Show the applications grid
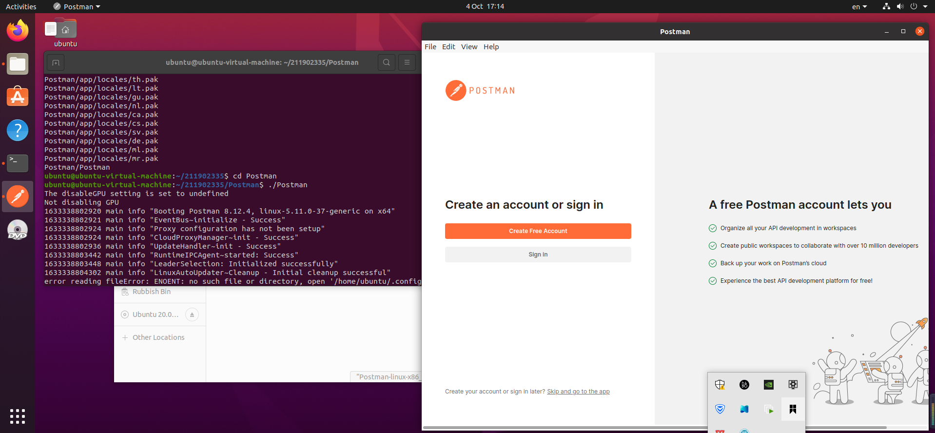 point(18,416)
